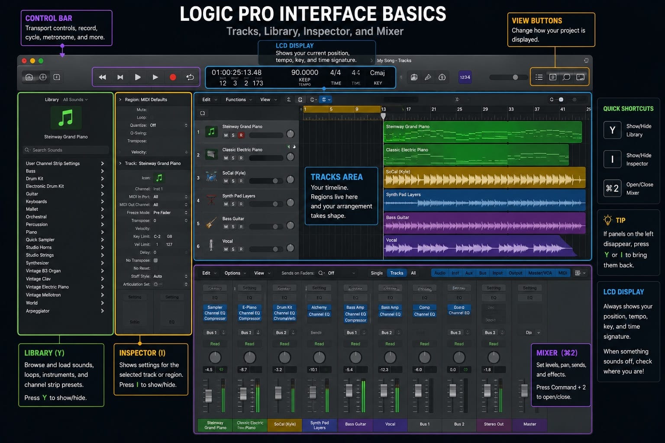Click the Rewind transport button

[103, 77]
